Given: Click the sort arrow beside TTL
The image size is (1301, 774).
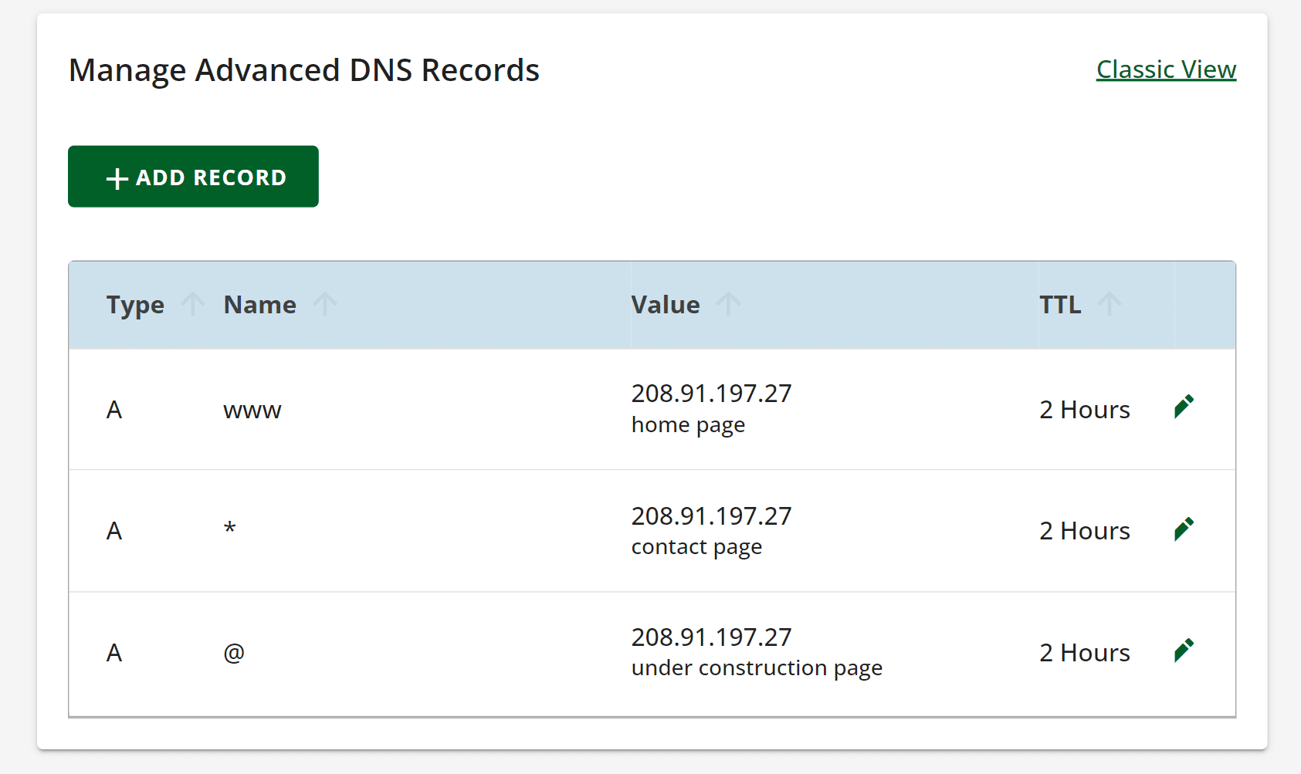Looking at the screenshot, I should click(x=1110, y=304).
